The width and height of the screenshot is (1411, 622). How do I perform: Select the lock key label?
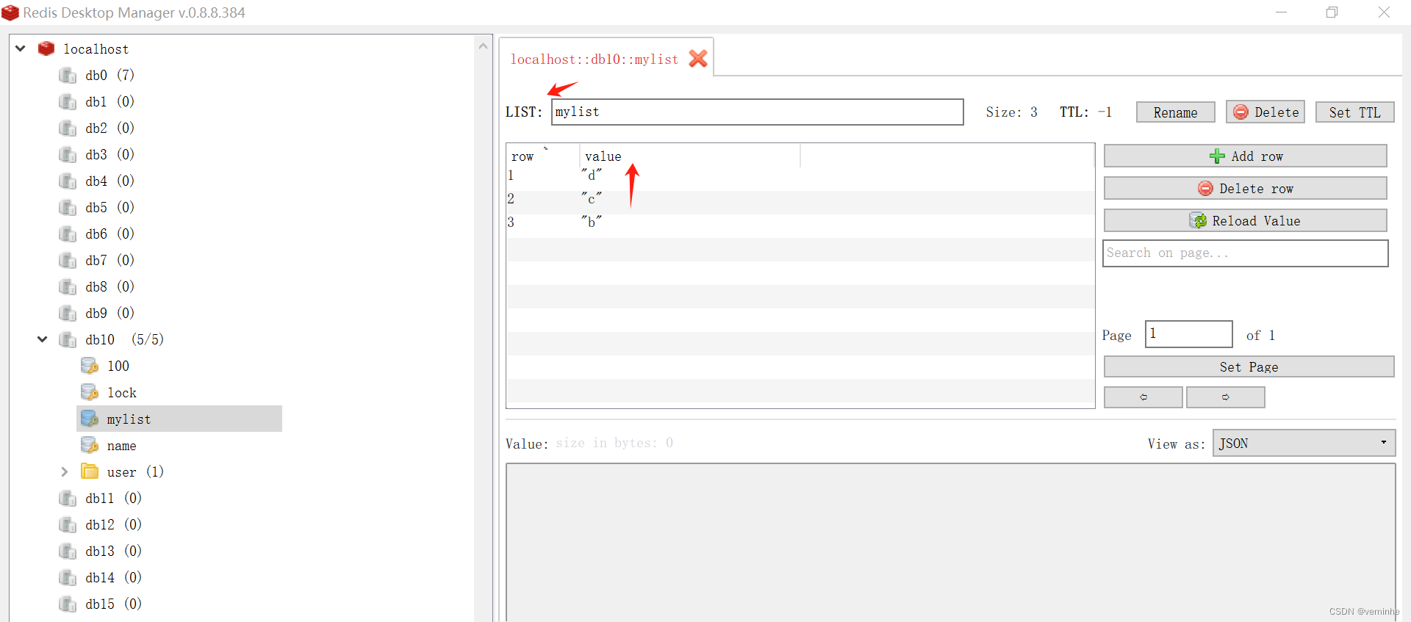pyautogui.click(x=122, y=393)
